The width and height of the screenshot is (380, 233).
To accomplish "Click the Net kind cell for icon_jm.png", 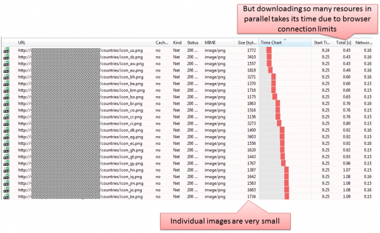I will tap(177, 184).
